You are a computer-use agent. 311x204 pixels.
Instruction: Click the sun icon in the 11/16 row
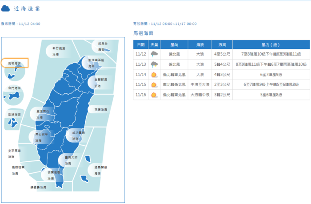pyautogui.click(x=154, y=95)
